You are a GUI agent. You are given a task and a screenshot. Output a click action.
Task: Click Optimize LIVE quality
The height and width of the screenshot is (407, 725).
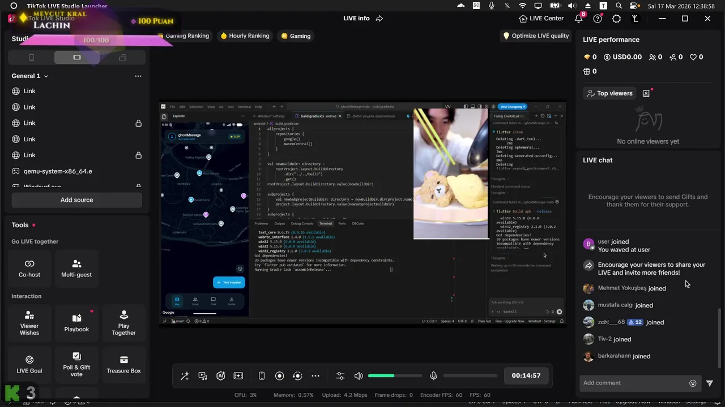tap(536, 36)
